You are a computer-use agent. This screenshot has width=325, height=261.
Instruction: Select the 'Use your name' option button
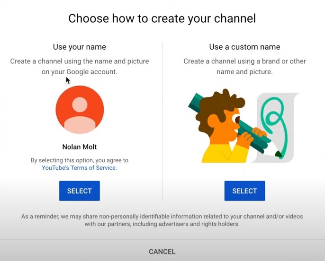click(x=80, y=191)
